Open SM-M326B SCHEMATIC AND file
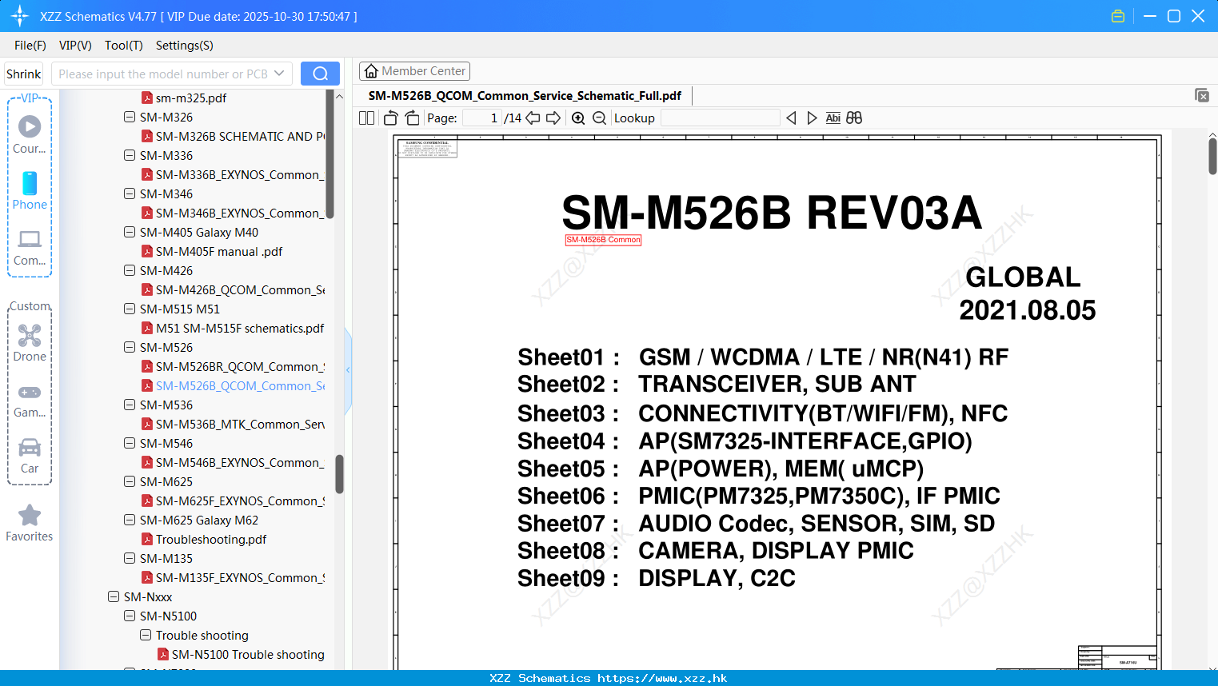 [240, 136]
